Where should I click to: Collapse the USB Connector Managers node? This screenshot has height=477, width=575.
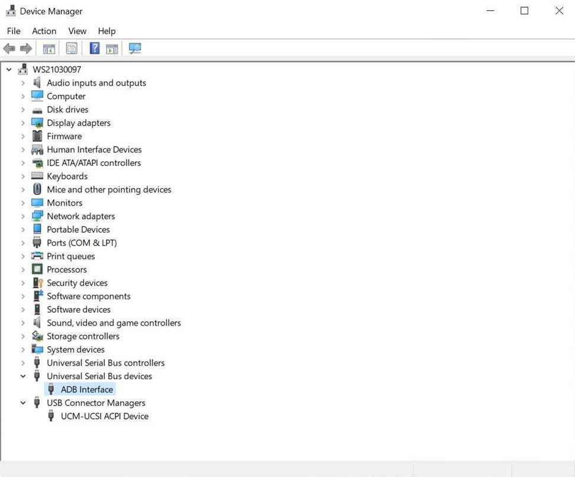click(23, 403)
